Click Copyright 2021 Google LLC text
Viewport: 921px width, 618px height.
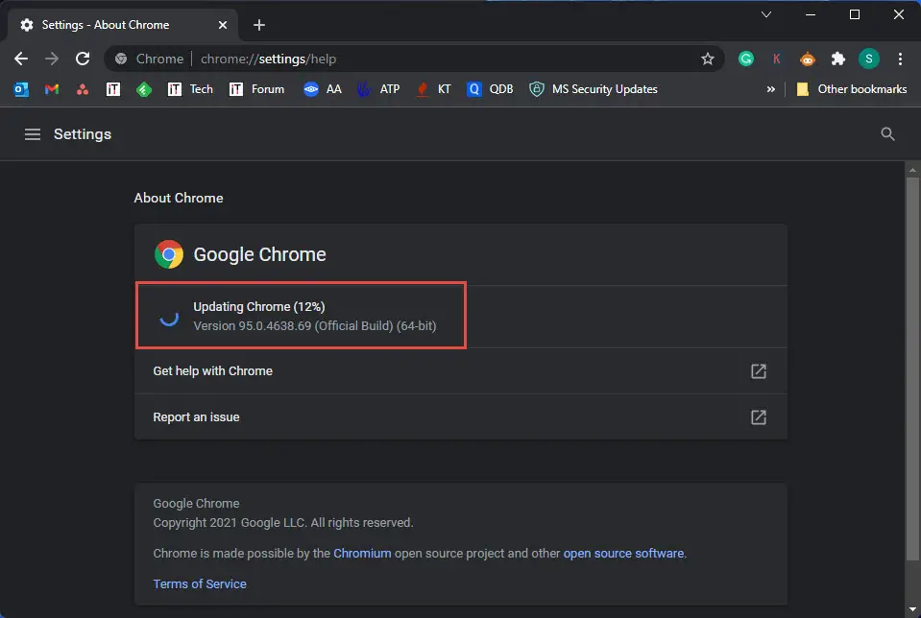pos(283,522)
